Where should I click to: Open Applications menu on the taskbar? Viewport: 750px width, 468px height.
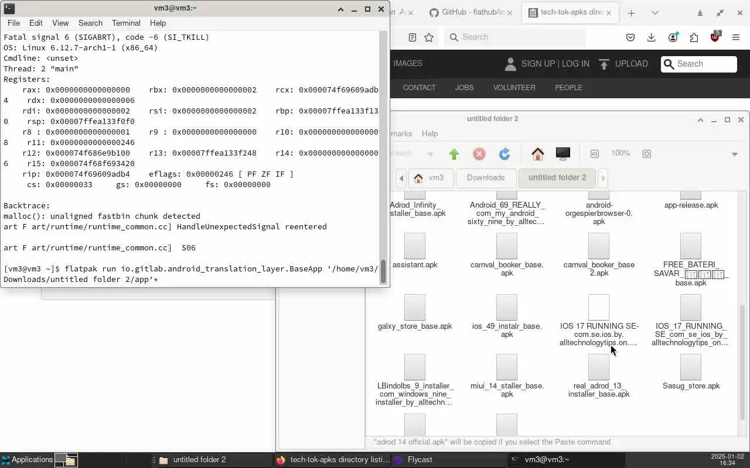[27, 460]
